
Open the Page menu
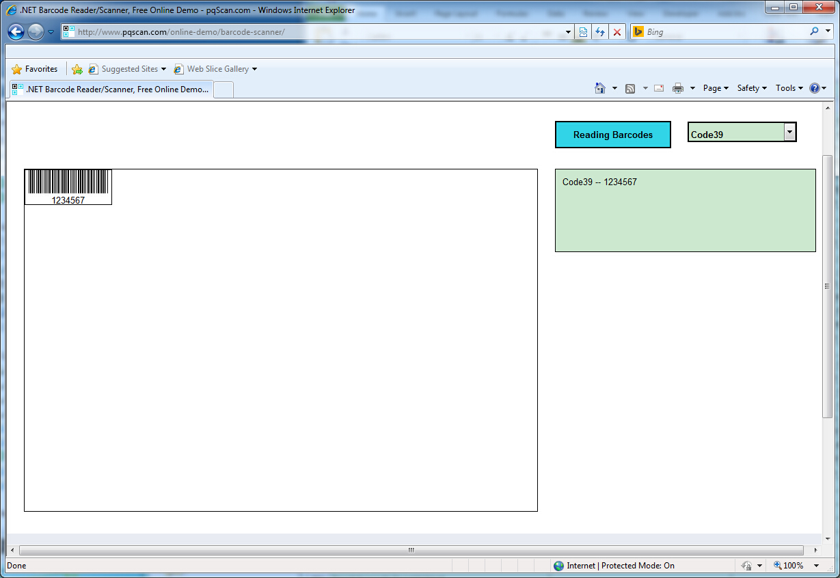pos(716,88)
